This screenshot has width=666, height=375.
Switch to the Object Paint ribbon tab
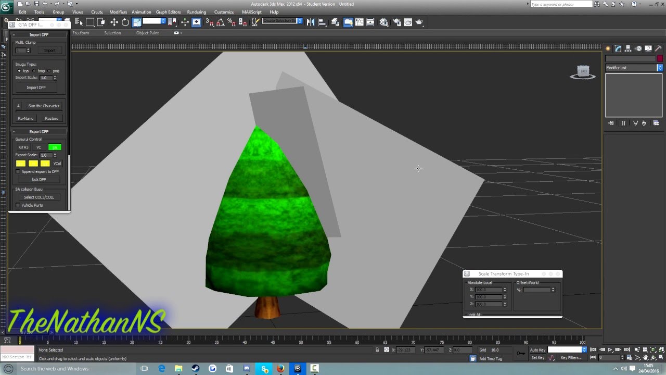tap(148, 33)
